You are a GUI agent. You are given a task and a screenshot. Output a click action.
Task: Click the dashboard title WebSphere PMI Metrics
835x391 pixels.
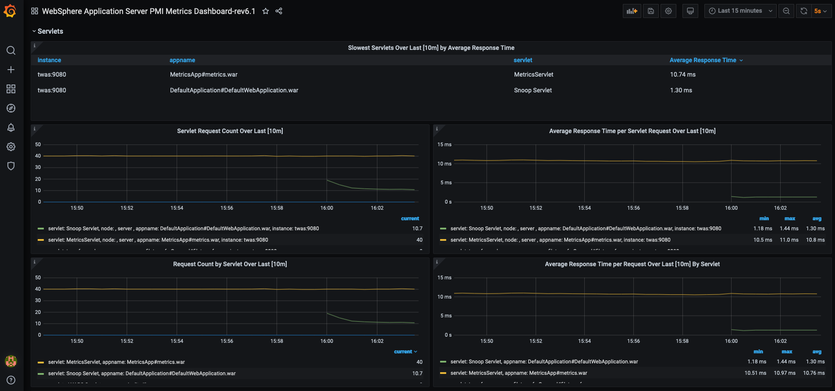tap(149, 11)
